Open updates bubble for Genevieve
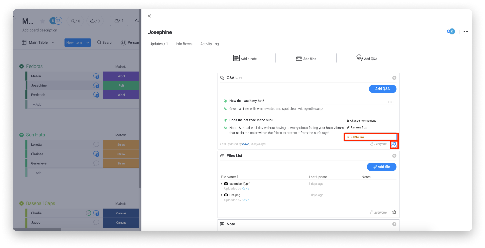485x248 pixels. point(96,163)
